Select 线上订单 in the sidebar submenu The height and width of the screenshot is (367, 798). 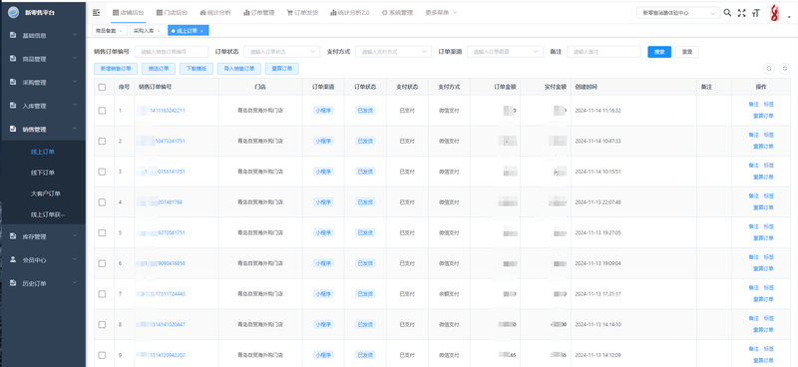[x=43, y=152]
